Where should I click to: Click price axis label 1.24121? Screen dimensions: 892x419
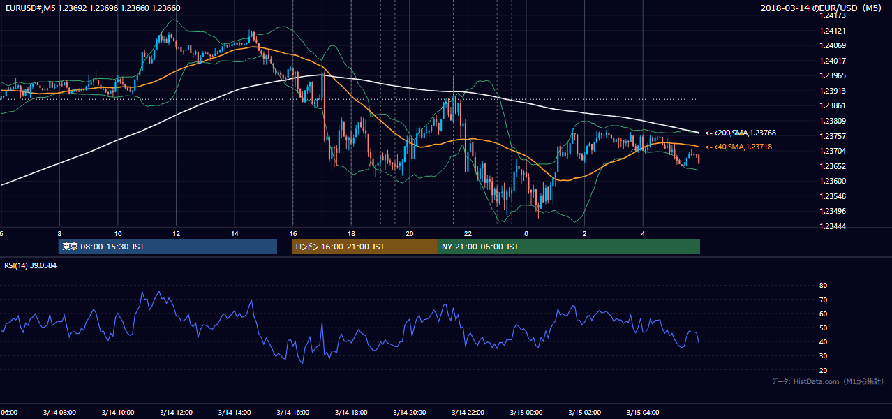pos(833,31)
